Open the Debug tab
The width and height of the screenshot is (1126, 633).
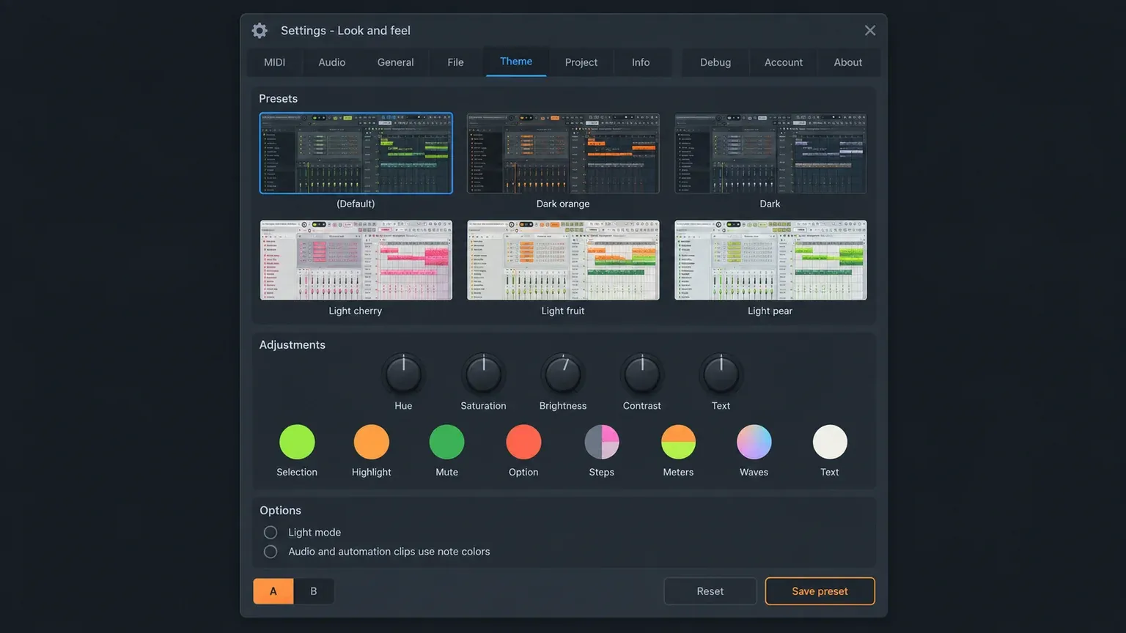(x=715, y=62)
